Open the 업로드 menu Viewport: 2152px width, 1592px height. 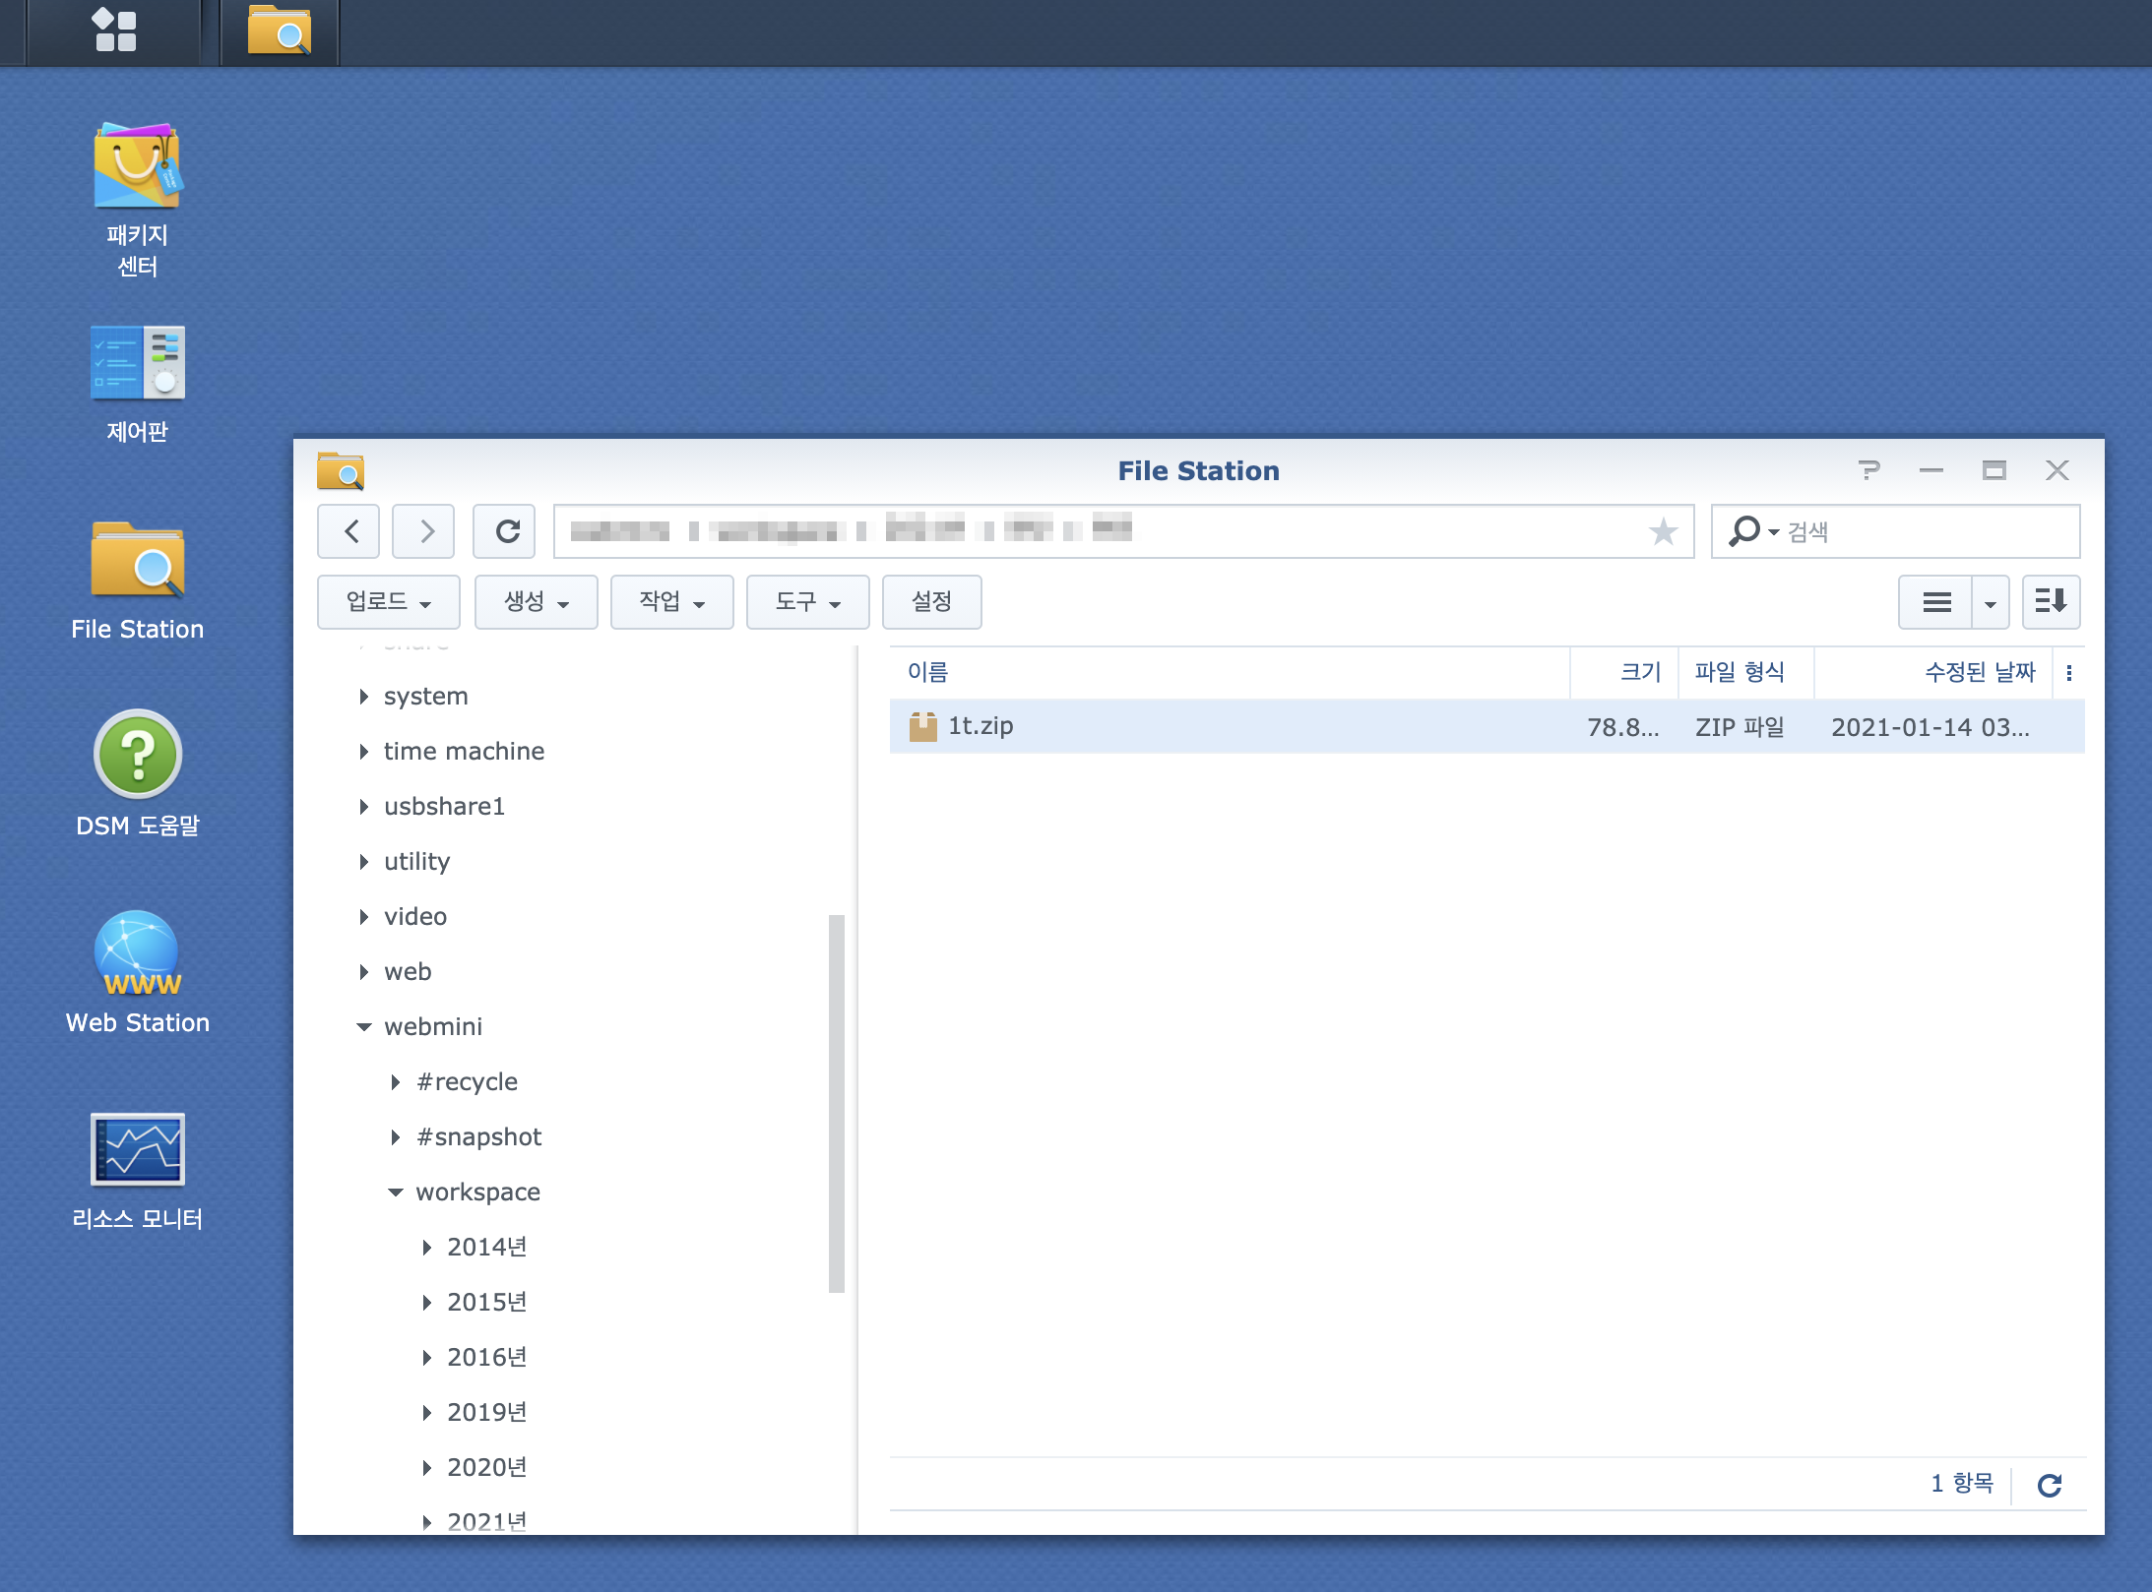(388, 601)
